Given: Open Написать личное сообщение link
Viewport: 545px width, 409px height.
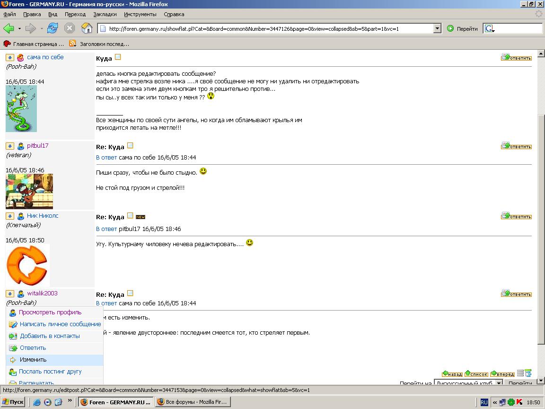Looking at the screenshot, I should pyautogui.click(x=60, y=324).
